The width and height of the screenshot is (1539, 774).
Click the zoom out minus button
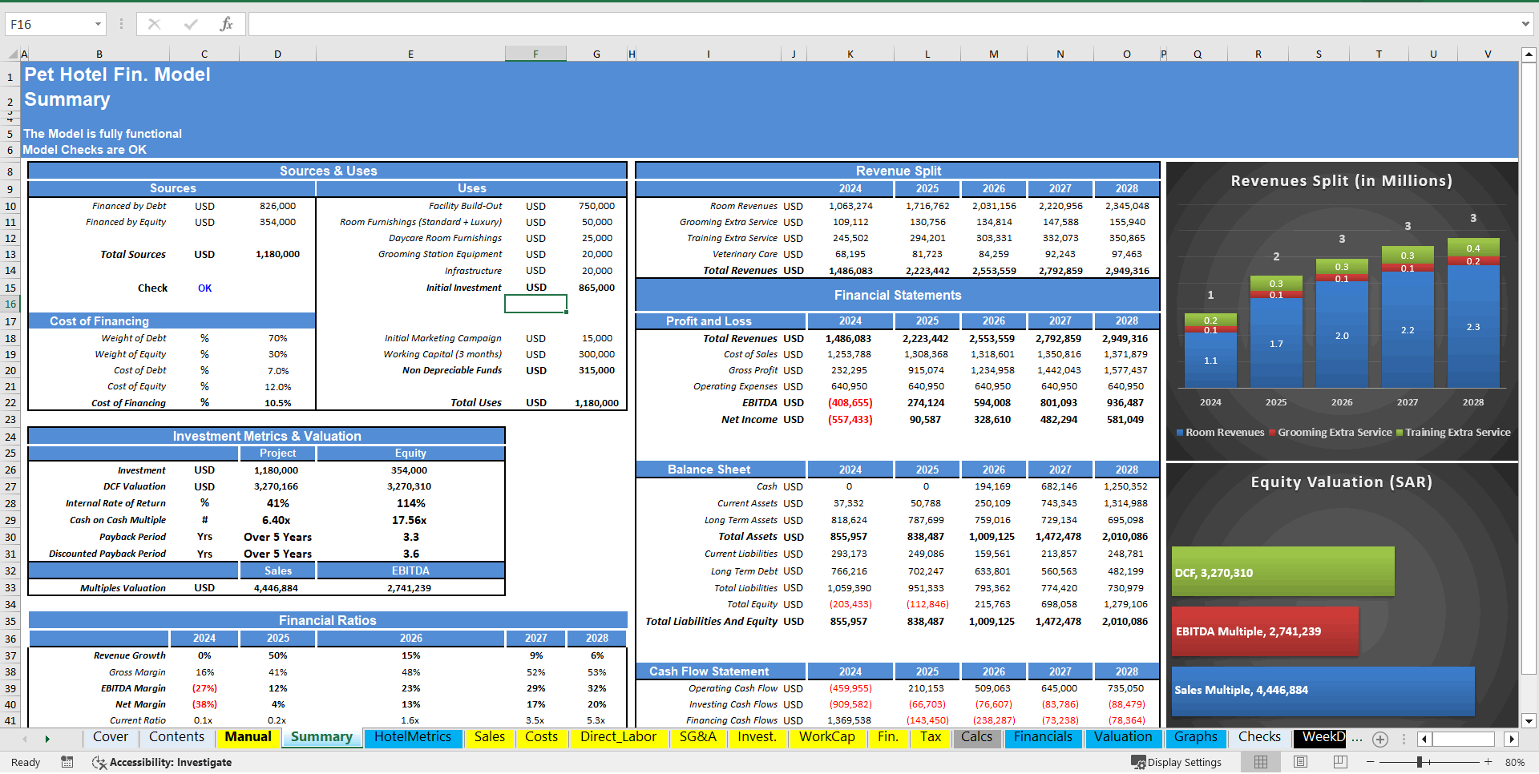pyautogui.click(x=1371, y=762)
